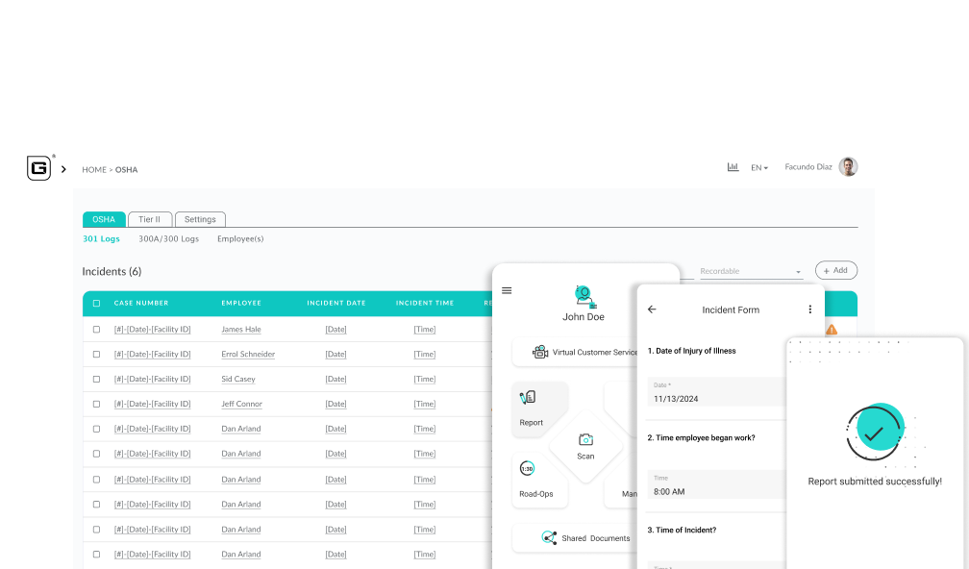Click Facundo Díaz profile avatar
The image size is (969, 569).
(x=847, y=167)
